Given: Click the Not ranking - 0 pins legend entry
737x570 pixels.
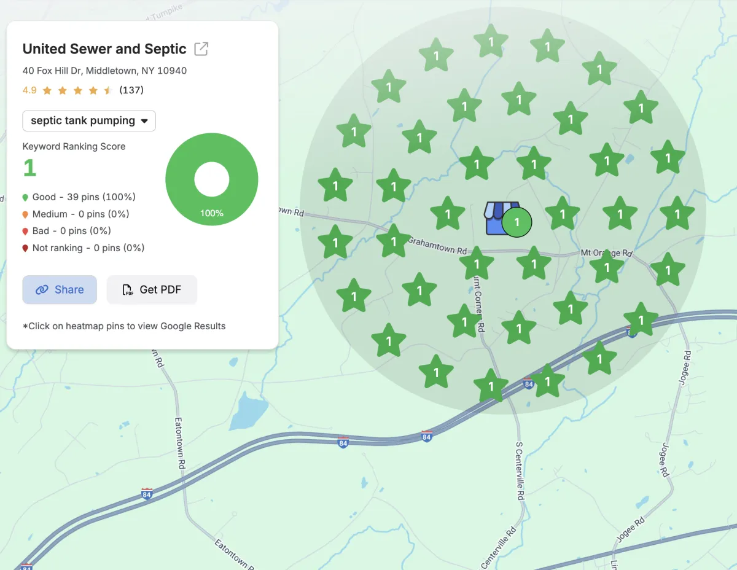Looking at the screenshot, I should point(84,248).
